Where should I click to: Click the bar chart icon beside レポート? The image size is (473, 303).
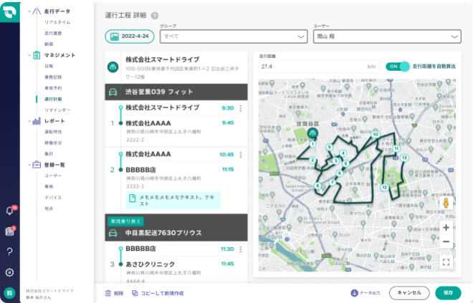point(37,121)
